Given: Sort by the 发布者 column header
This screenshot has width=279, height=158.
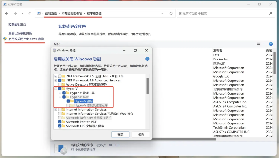Looking at the screenshot, I should click(x=218, y=50).
